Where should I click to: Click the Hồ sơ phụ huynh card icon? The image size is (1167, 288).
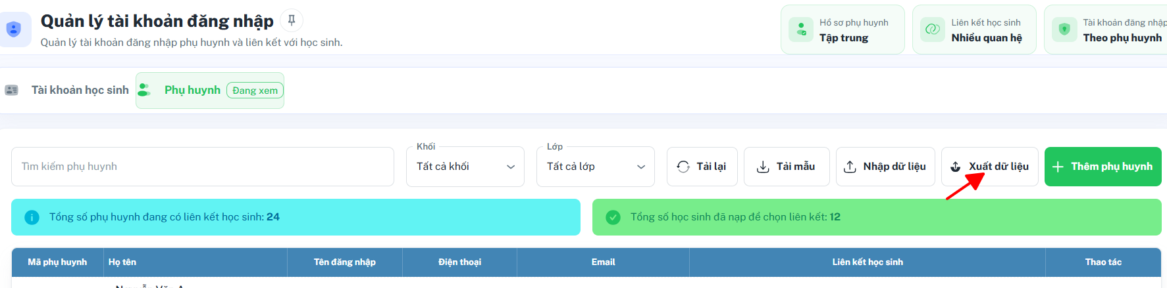[x=801, y=30]
